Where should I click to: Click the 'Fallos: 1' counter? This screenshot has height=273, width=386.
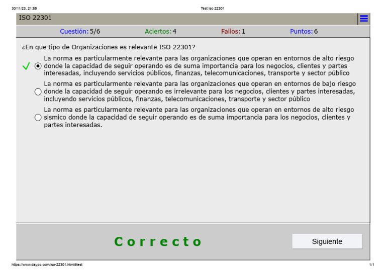[233, 32]
